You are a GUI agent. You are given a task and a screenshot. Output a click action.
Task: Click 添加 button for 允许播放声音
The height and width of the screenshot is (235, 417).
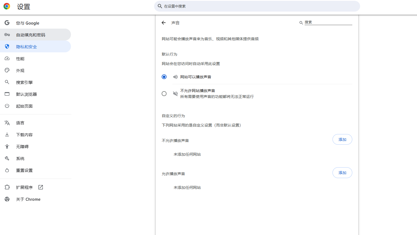coord(342,173)
